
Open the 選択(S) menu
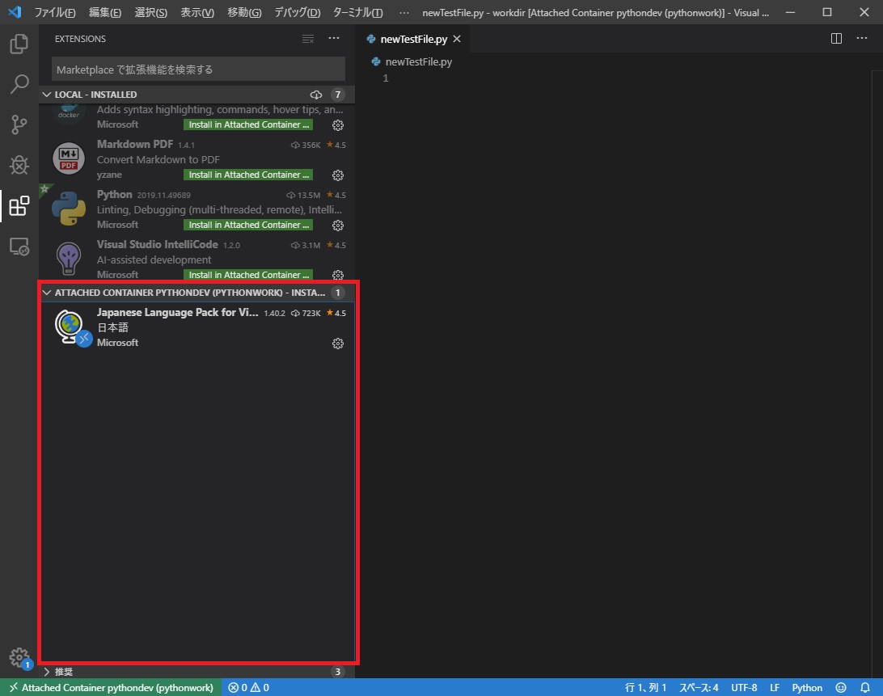click(150, 12)
